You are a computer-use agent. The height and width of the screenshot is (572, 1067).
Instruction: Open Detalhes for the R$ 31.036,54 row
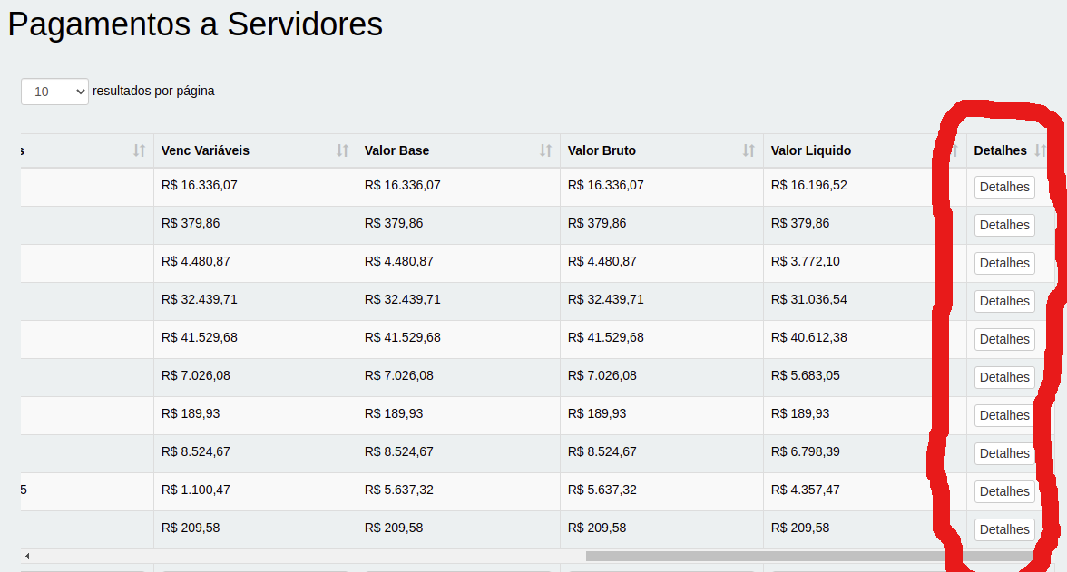coord(1003,301)
